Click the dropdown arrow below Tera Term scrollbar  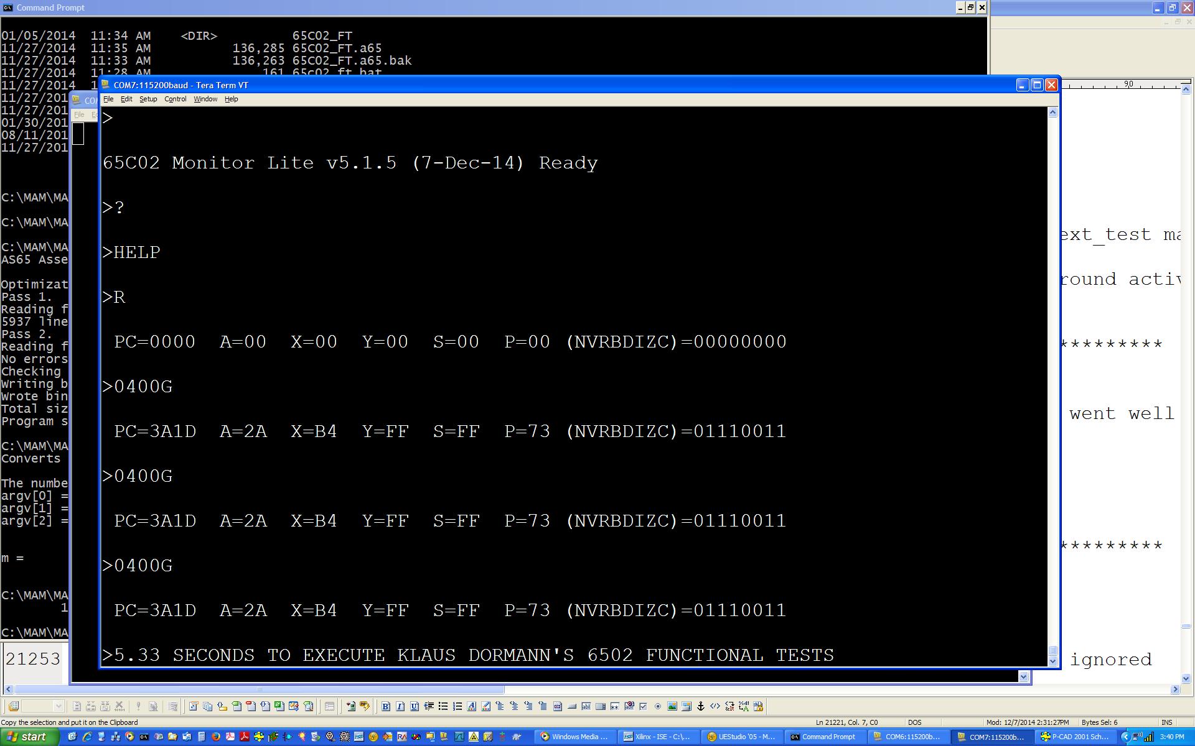(x=1024, y=676)
